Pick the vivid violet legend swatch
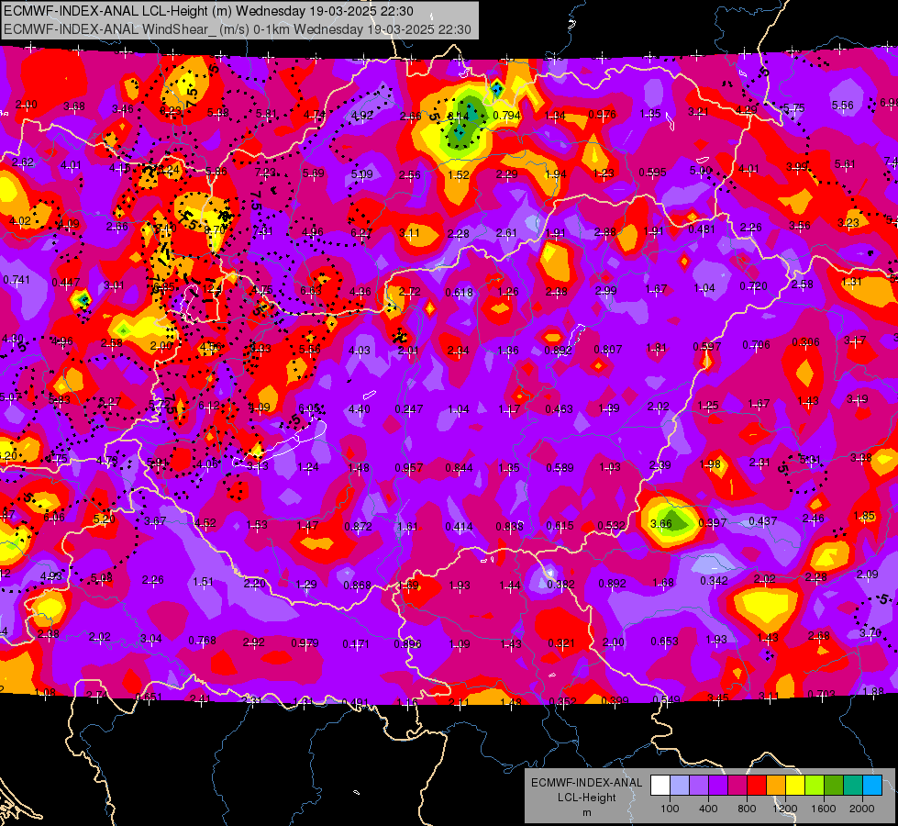This screenshot has width=898, height=826. click(718, 785)
